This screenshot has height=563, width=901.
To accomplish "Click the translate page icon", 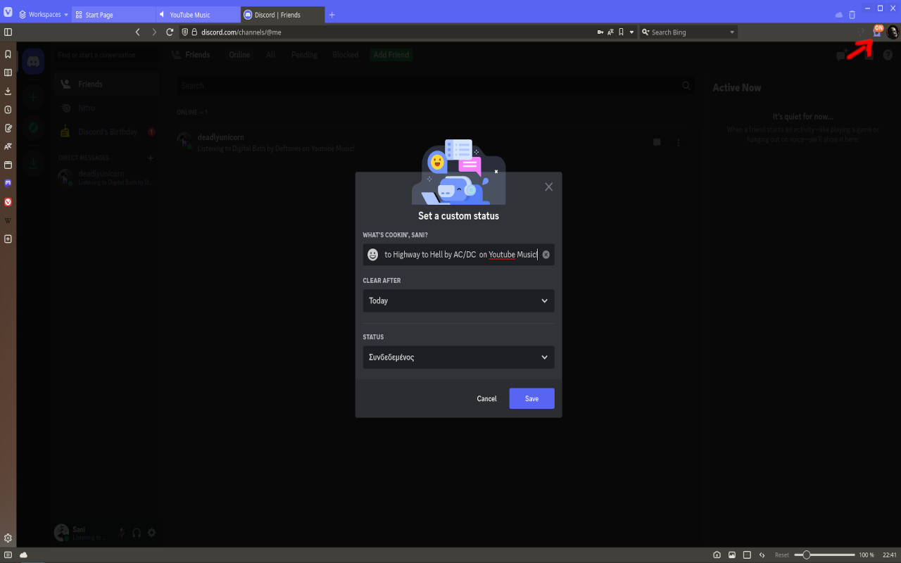I will tap(610, 32).
